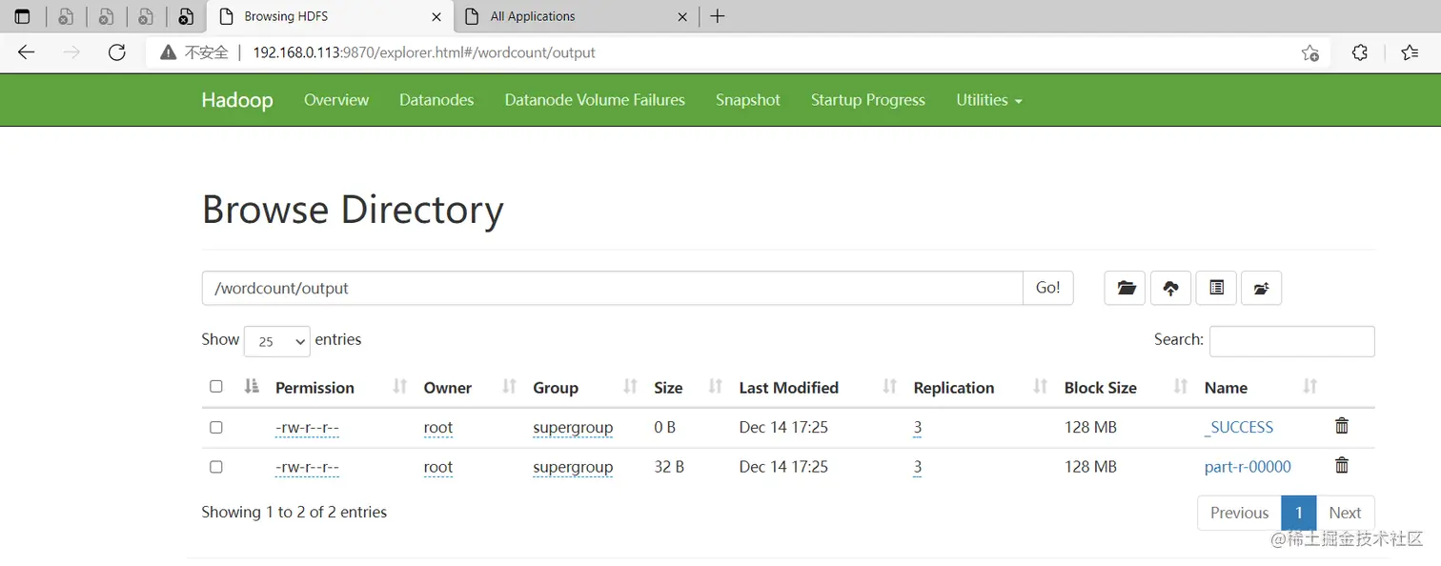Click the tab actions menu icon
Screen dimensions: 1441x566
[23, 16]
